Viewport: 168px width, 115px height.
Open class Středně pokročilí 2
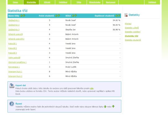[16, 39]
